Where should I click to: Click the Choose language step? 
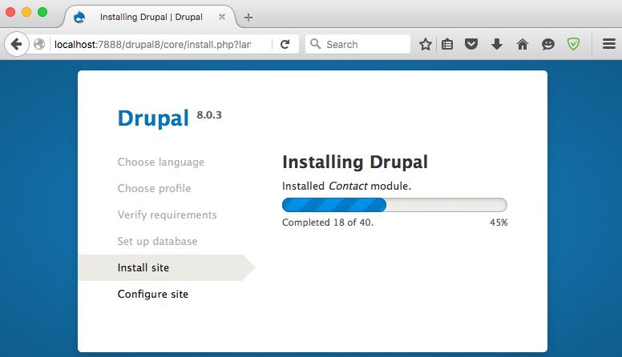tap(160, 162)
